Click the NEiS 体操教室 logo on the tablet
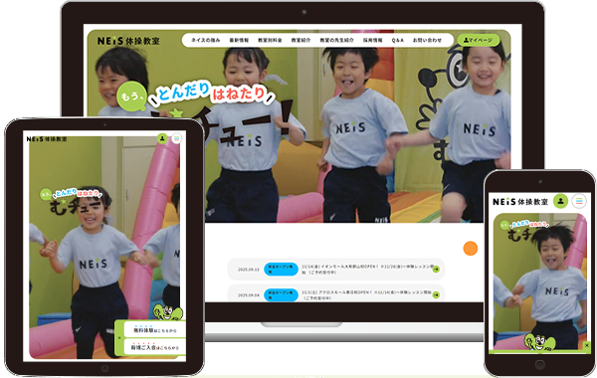 coord(47,139)
